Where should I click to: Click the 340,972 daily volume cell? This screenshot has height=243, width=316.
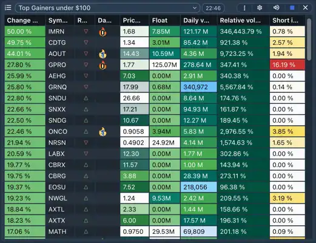tap(199, 87)
